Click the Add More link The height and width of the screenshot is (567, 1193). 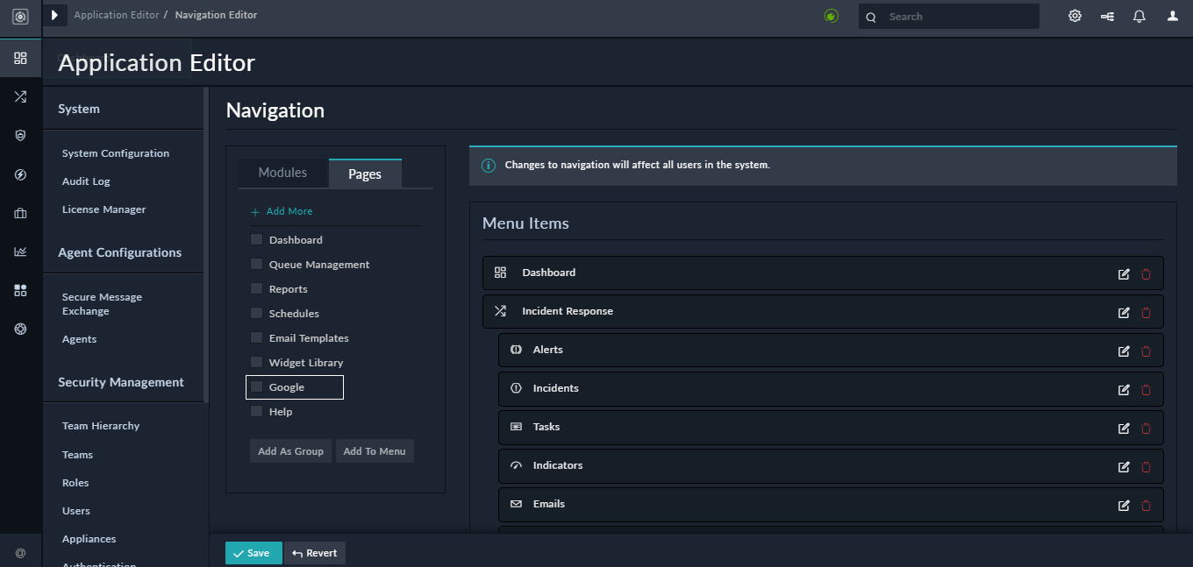282,211
